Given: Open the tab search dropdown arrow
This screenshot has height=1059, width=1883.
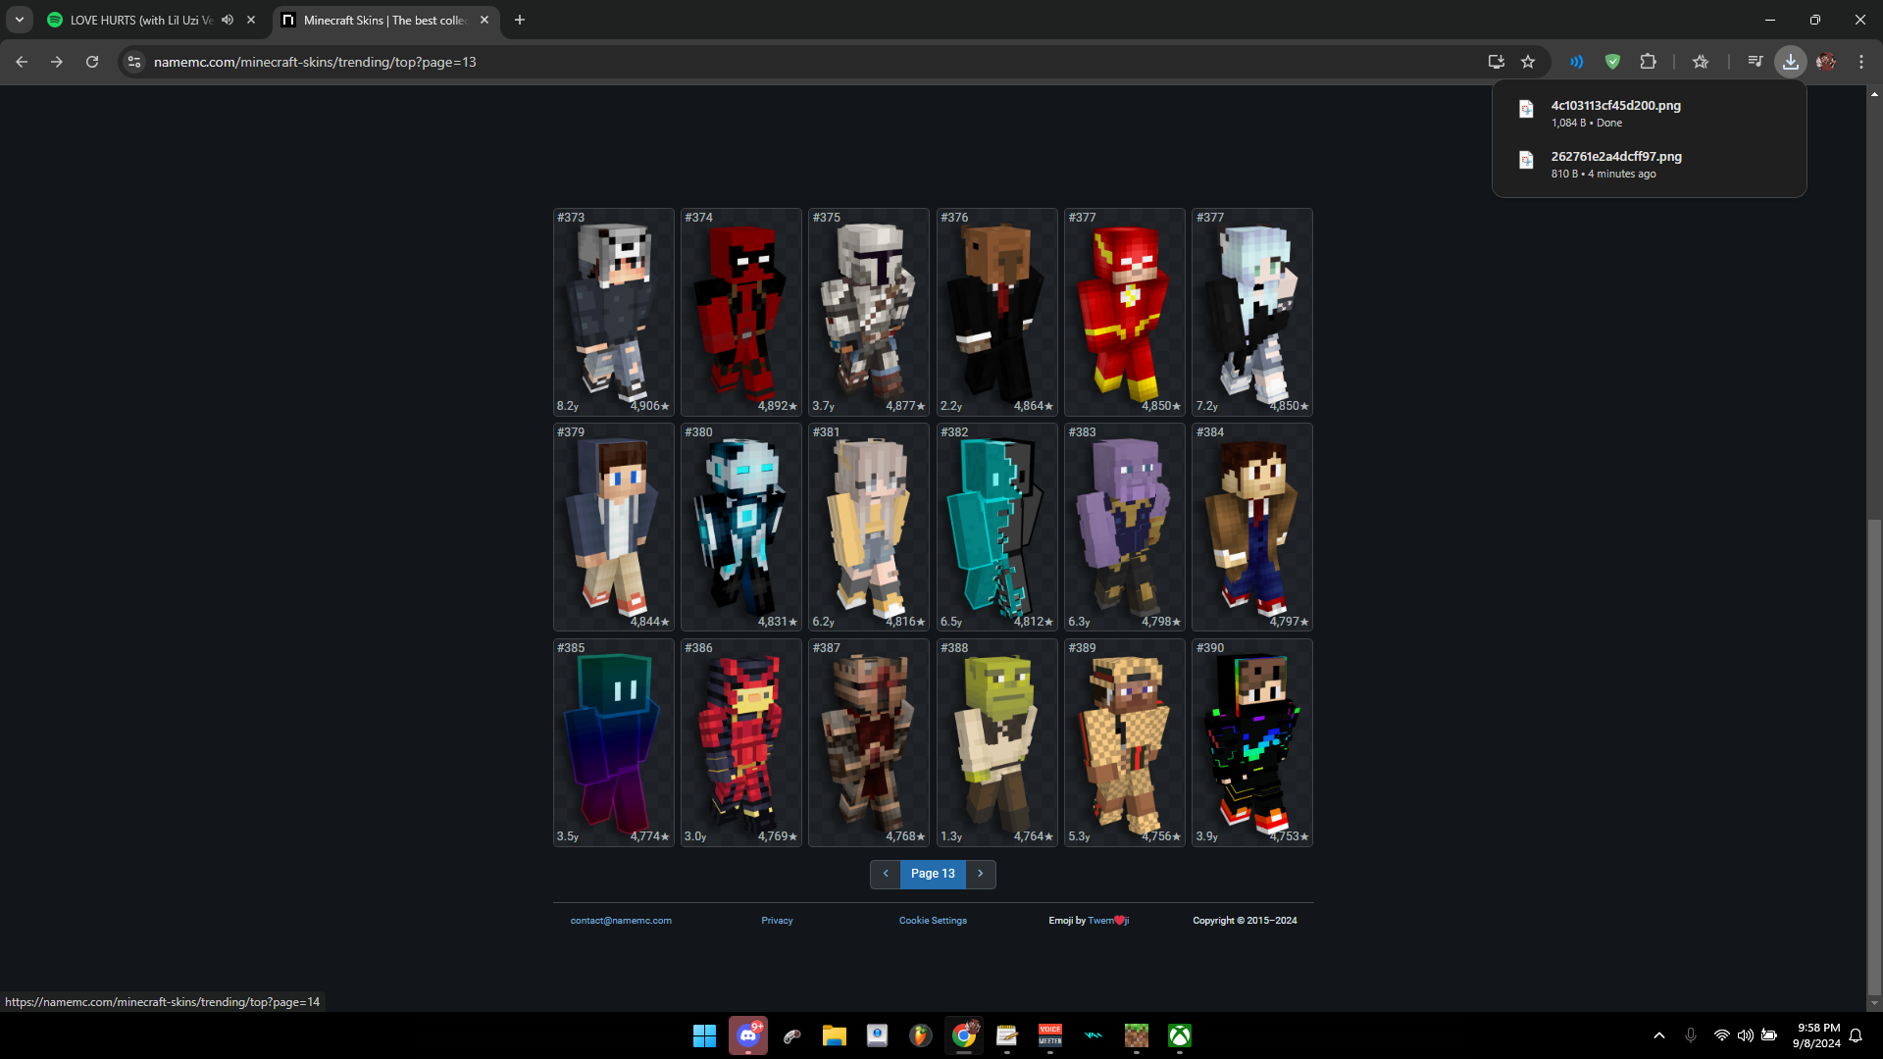Looking at the screenshot, I should [19, 20].
